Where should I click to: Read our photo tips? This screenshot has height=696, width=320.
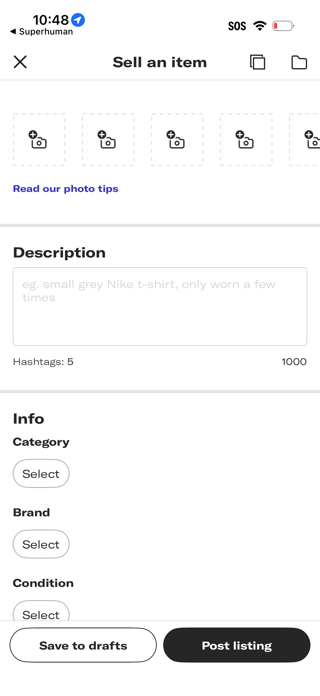pyautogui.click(x=65, y=188)
